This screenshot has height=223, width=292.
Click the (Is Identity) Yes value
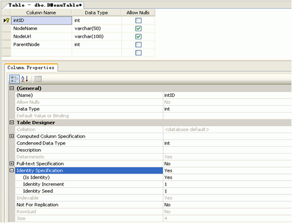[227, 177]
